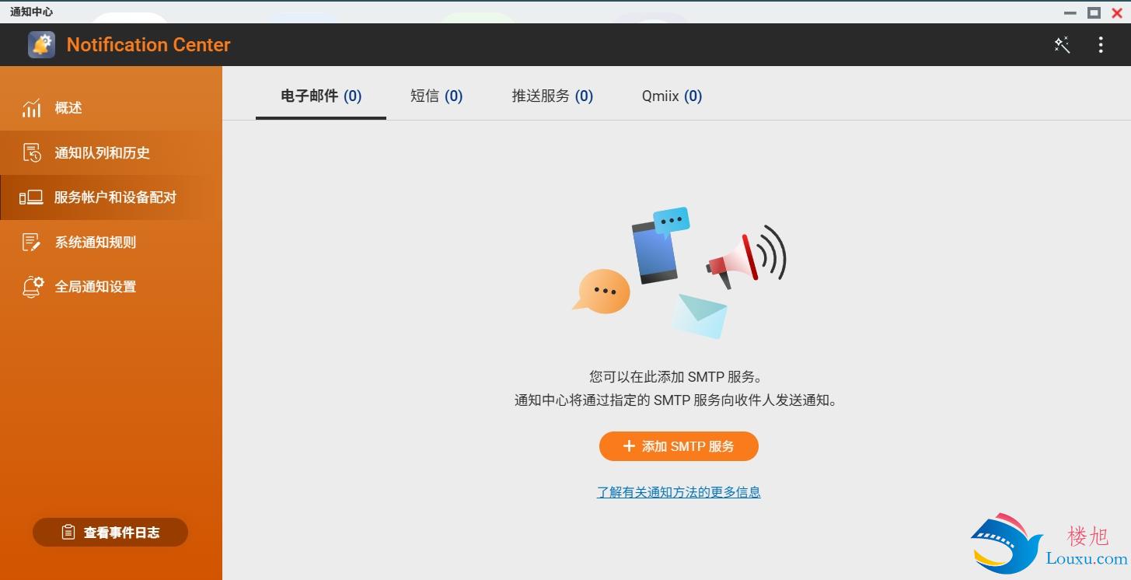This screenshot has height=580, width=1131.
Task: Click the Notification Center bell logo icon
Action: (x=41, y=45)
